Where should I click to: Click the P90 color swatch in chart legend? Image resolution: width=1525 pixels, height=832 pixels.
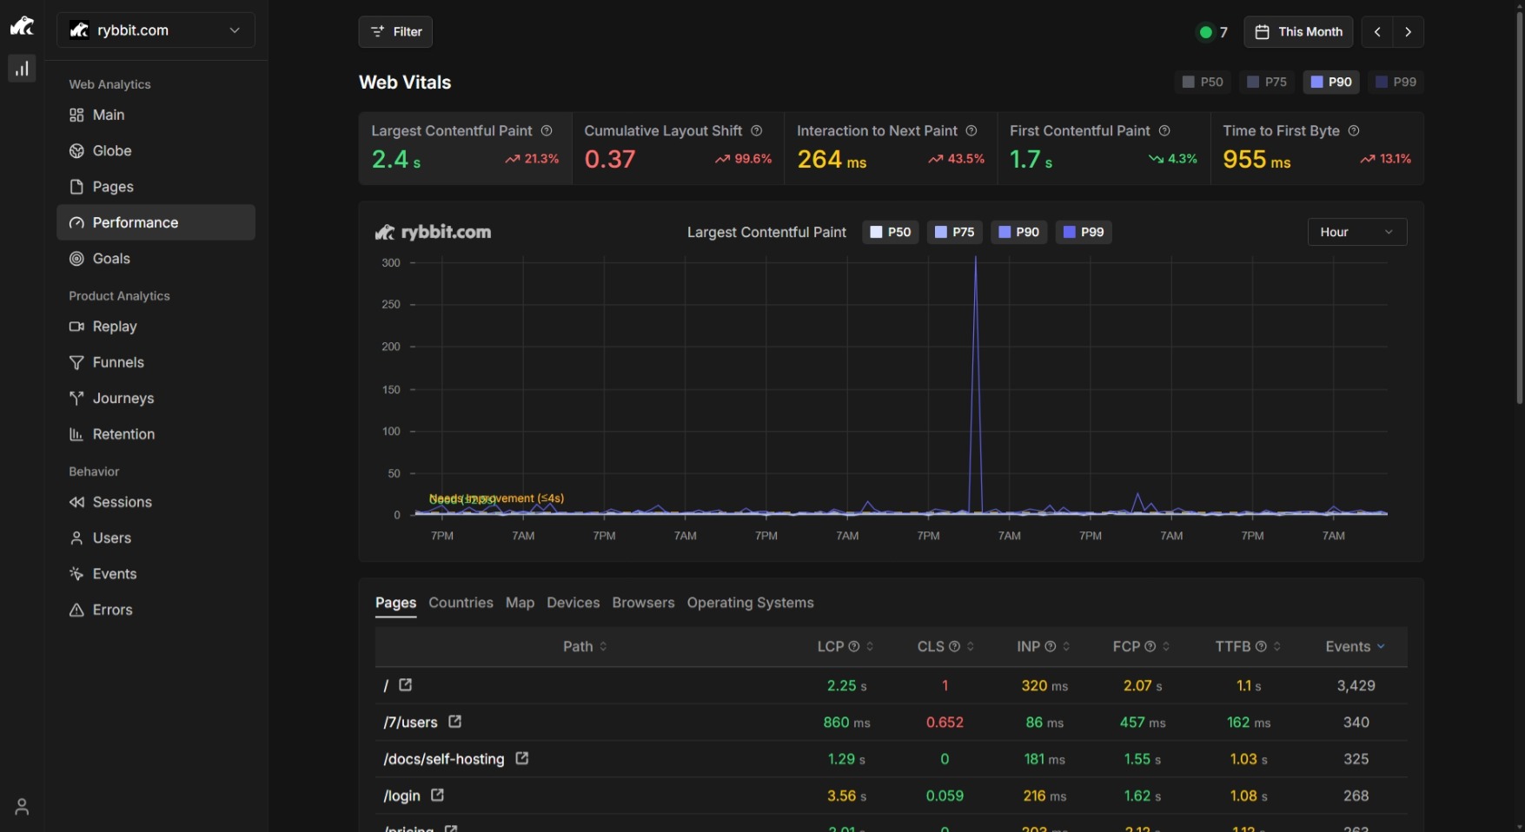click(x=1005, y=232)
